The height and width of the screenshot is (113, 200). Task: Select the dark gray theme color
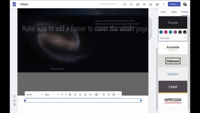pos(180,32)
